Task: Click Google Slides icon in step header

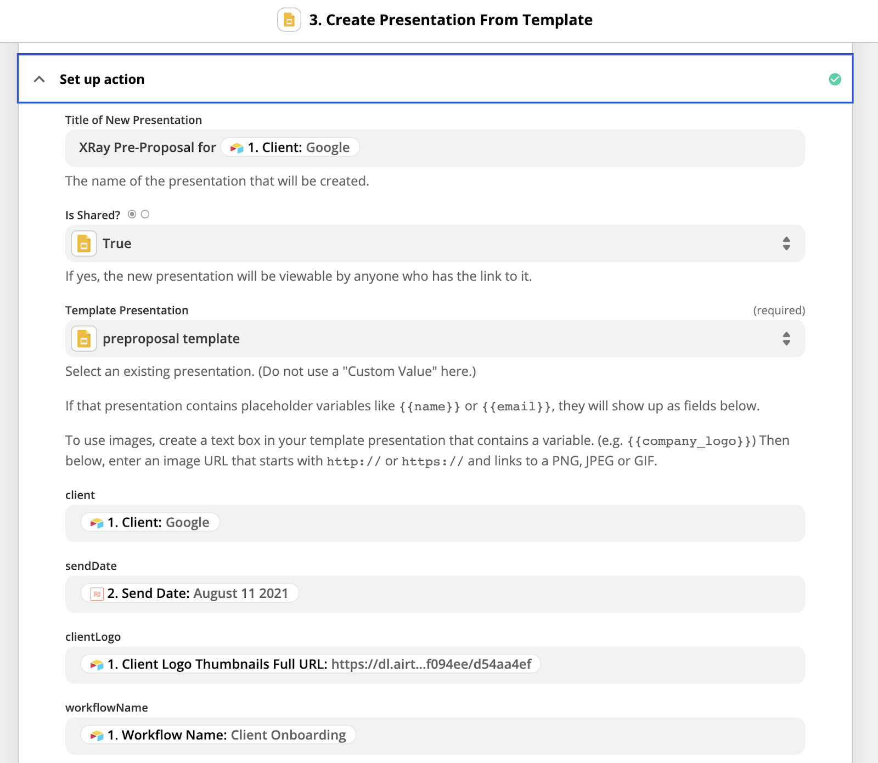Action: 289,20
